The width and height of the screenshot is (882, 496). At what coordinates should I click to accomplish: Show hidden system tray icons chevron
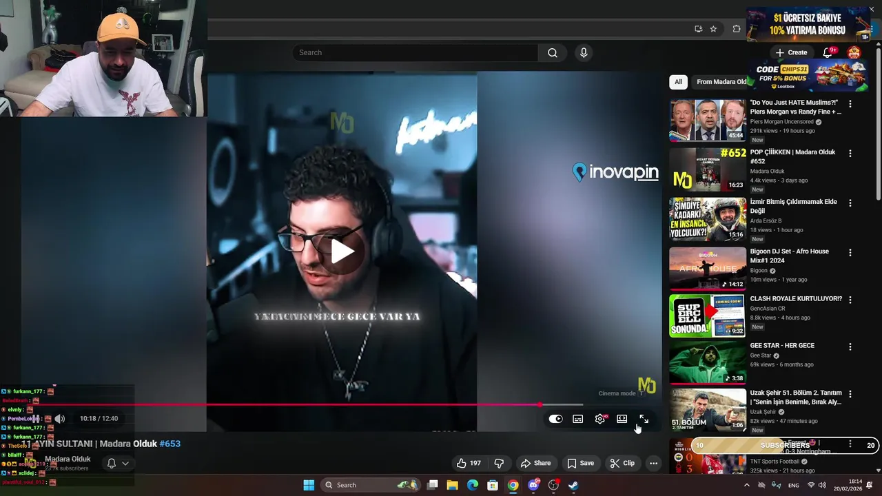pyautogui.click(x=746, y=485)
